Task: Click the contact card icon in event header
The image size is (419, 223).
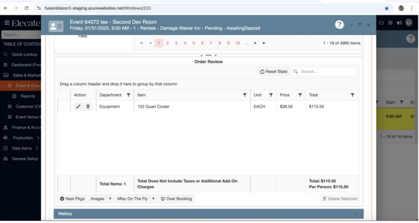Action: pyautogui.click(x=56, y=26)
